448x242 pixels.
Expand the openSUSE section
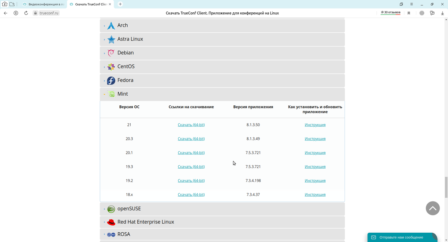[x=222, y=209]
